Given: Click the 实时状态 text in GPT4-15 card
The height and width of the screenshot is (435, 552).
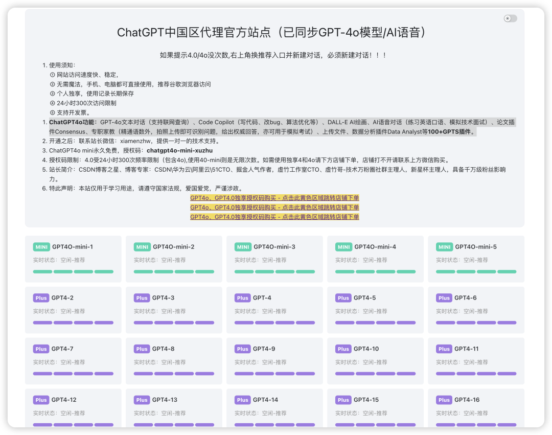Looking at the screenshot, I should point(361,414).
